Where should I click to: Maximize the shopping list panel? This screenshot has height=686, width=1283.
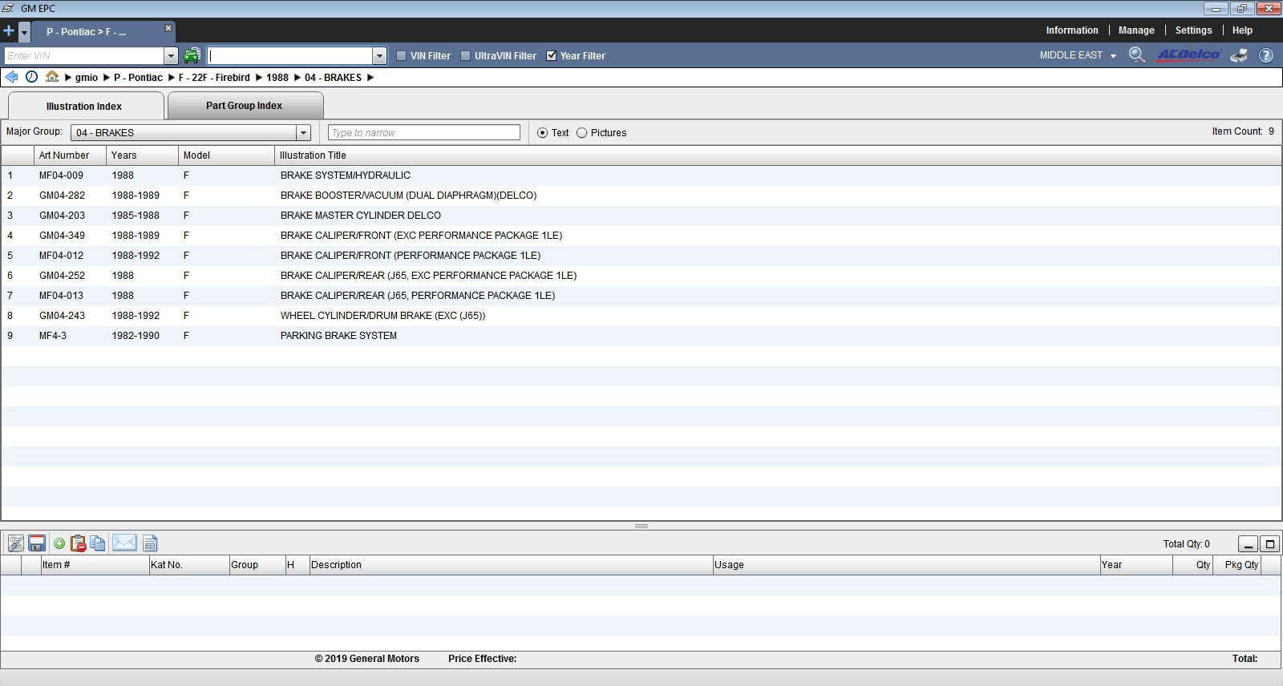(x=1269, y=544)
